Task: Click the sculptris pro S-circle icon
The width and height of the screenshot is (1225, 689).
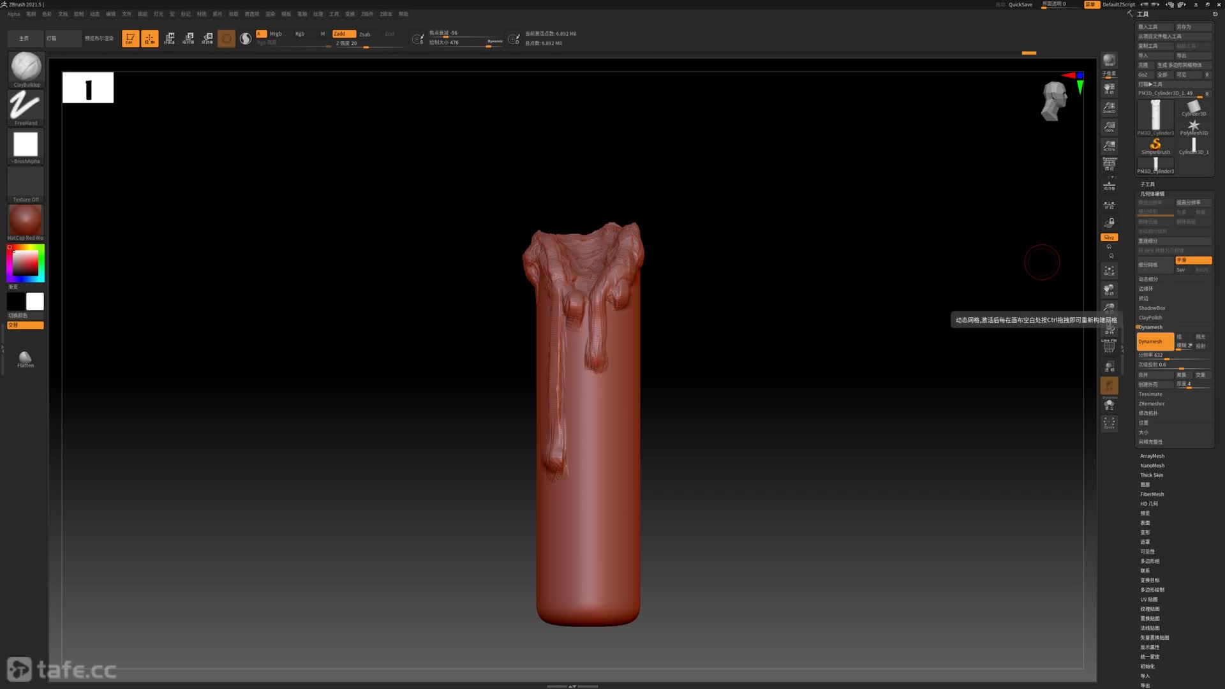Action: click(x=246, y=38)
